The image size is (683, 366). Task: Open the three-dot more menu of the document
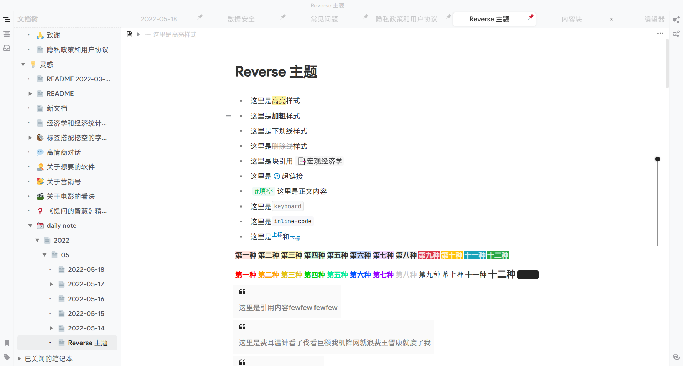660,33
